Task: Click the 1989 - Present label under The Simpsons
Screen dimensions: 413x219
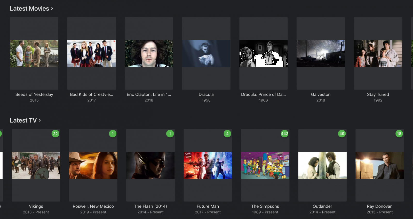Action: point(265,212)
